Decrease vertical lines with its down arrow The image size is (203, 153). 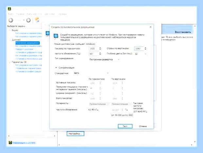[x=145, y=49]
